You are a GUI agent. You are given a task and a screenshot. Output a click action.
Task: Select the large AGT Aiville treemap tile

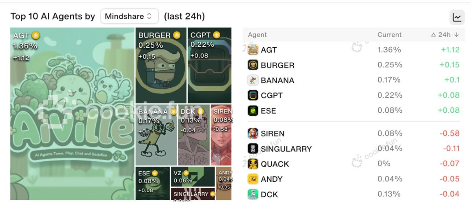coord(72,114)
